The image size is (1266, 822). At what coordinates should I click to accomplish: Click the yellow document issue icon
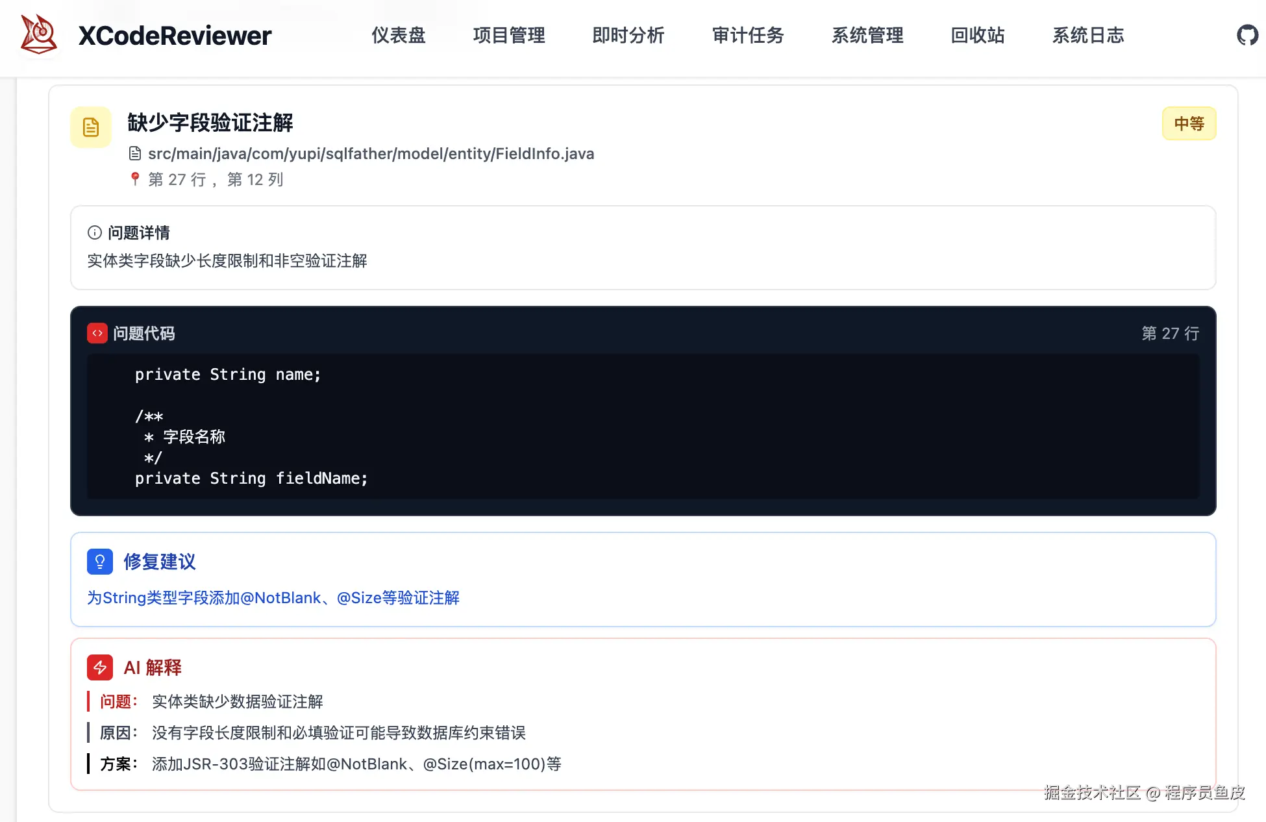(x=91, y=127)
